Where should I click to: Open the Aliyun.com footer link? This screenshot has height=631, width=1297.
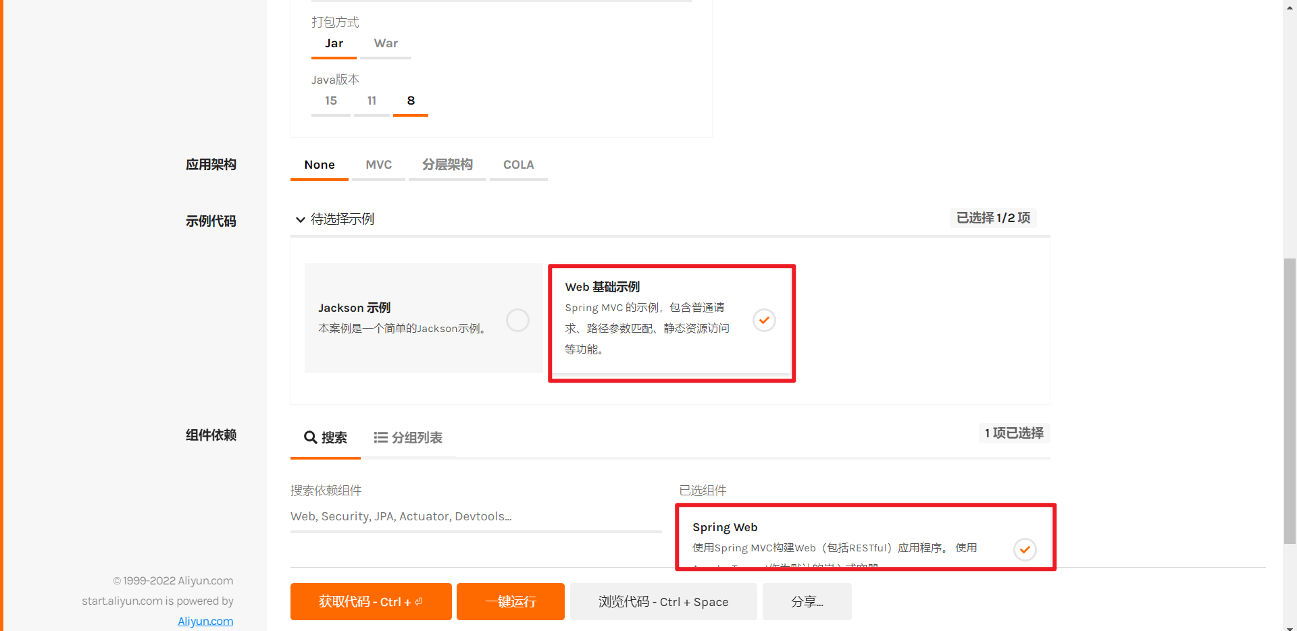[x=205, y=621]
